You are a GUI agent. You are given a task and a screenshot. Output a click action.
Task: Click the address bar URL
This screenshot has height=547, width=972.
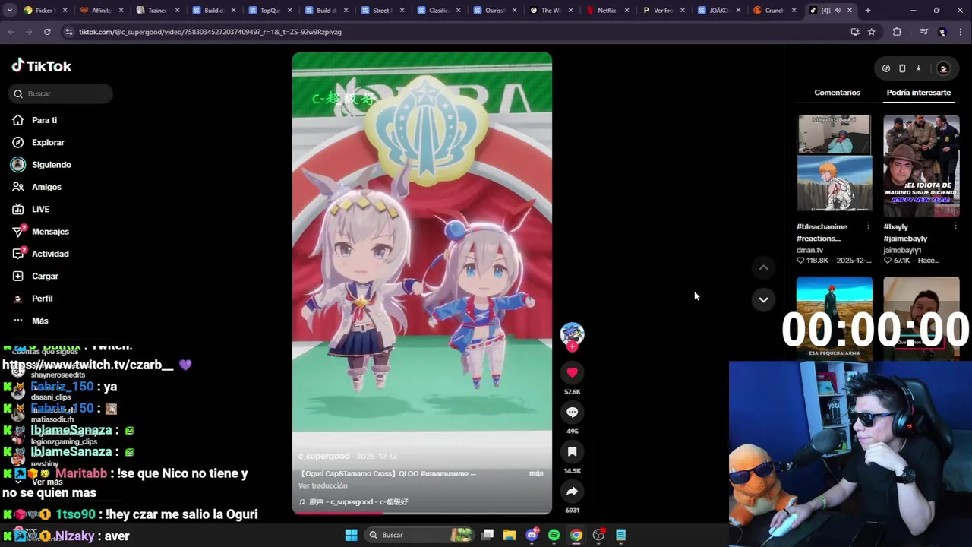tap(210, 32)
